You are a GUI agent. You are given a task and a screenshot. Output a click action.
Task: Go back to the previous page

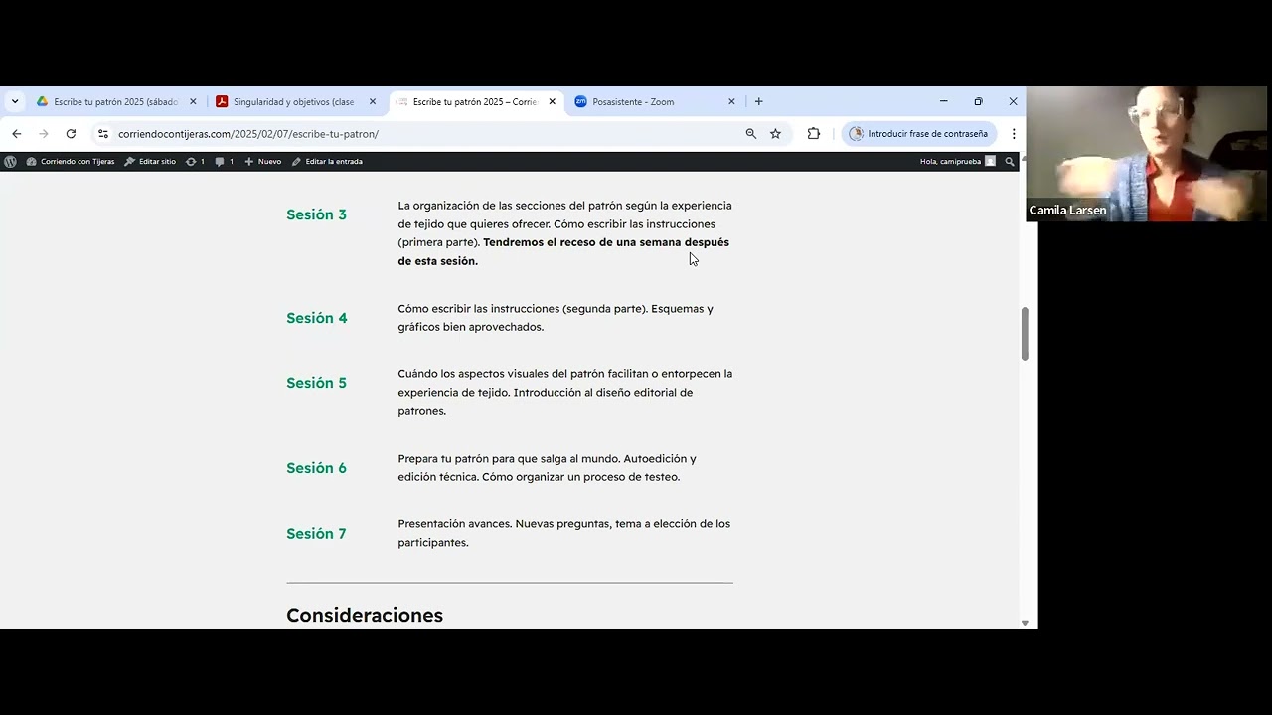point(16,133)
